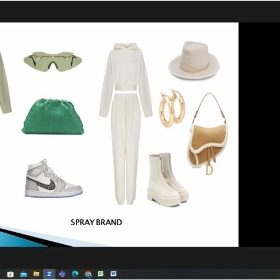Screen dimensions: 280x280
Task: Select the tan Dior saddle bag image
Action: click(x=208, y=134)
